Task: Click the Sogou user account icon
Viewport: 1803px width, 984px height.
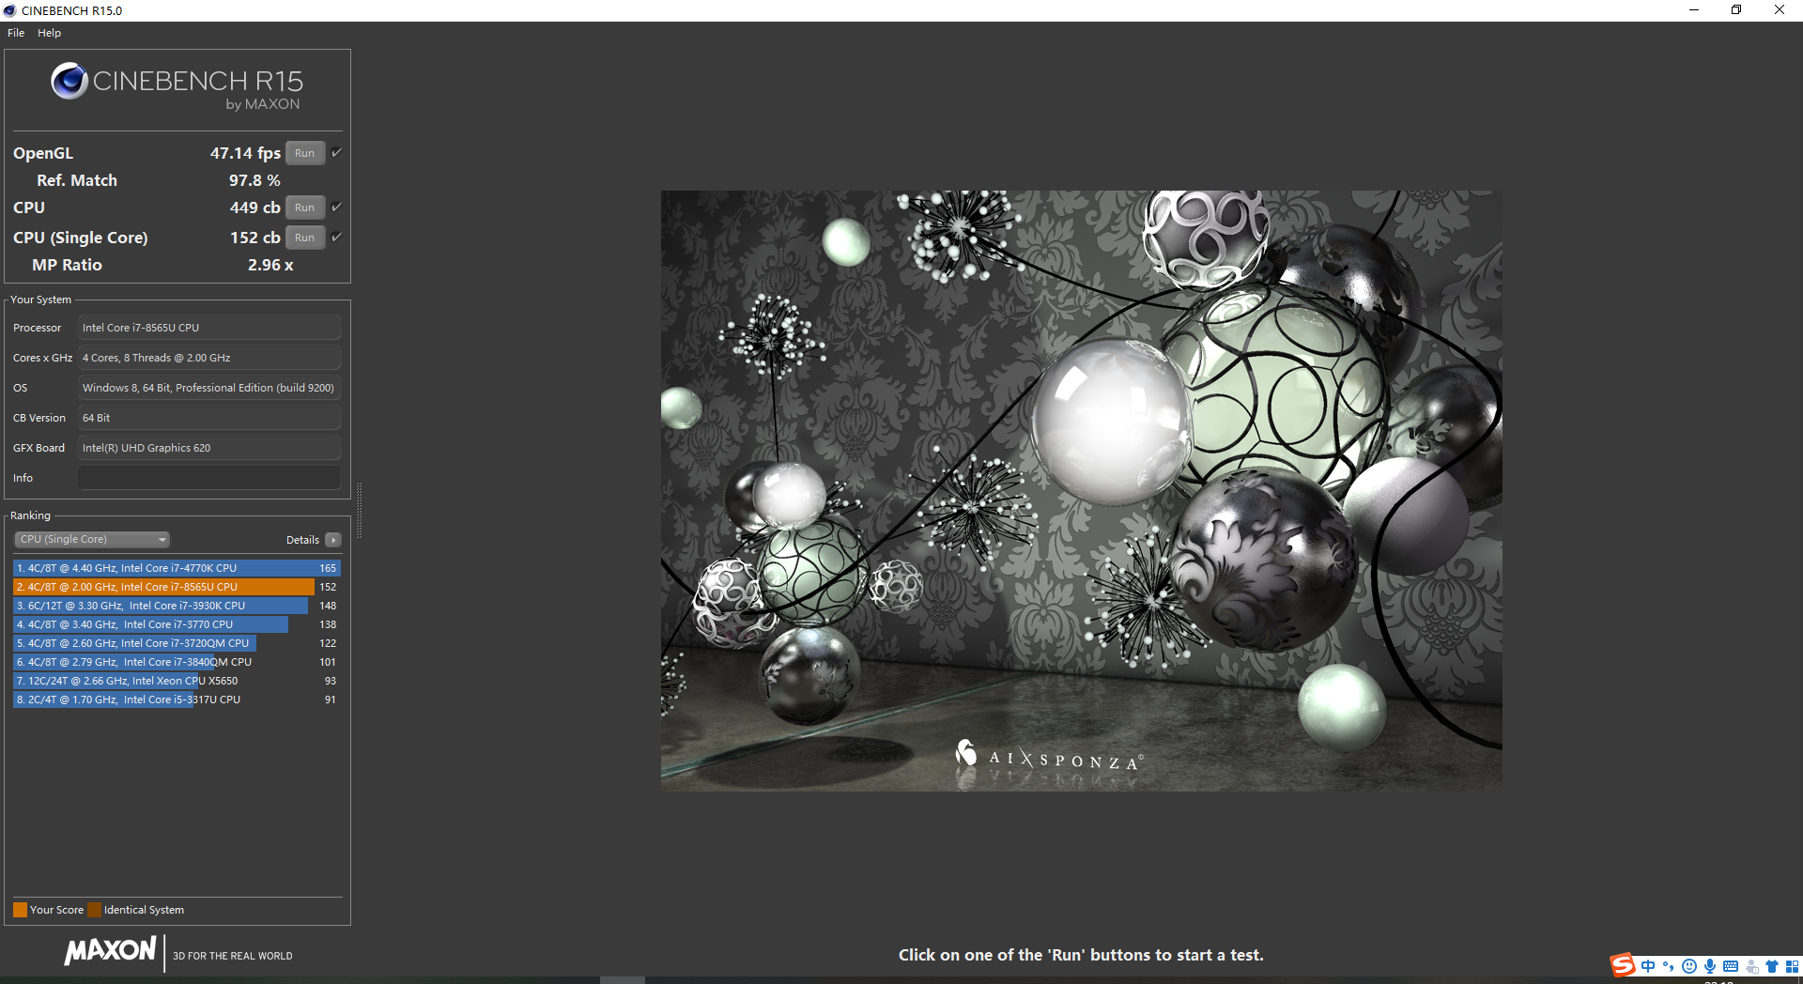Action: (1751, 966)
